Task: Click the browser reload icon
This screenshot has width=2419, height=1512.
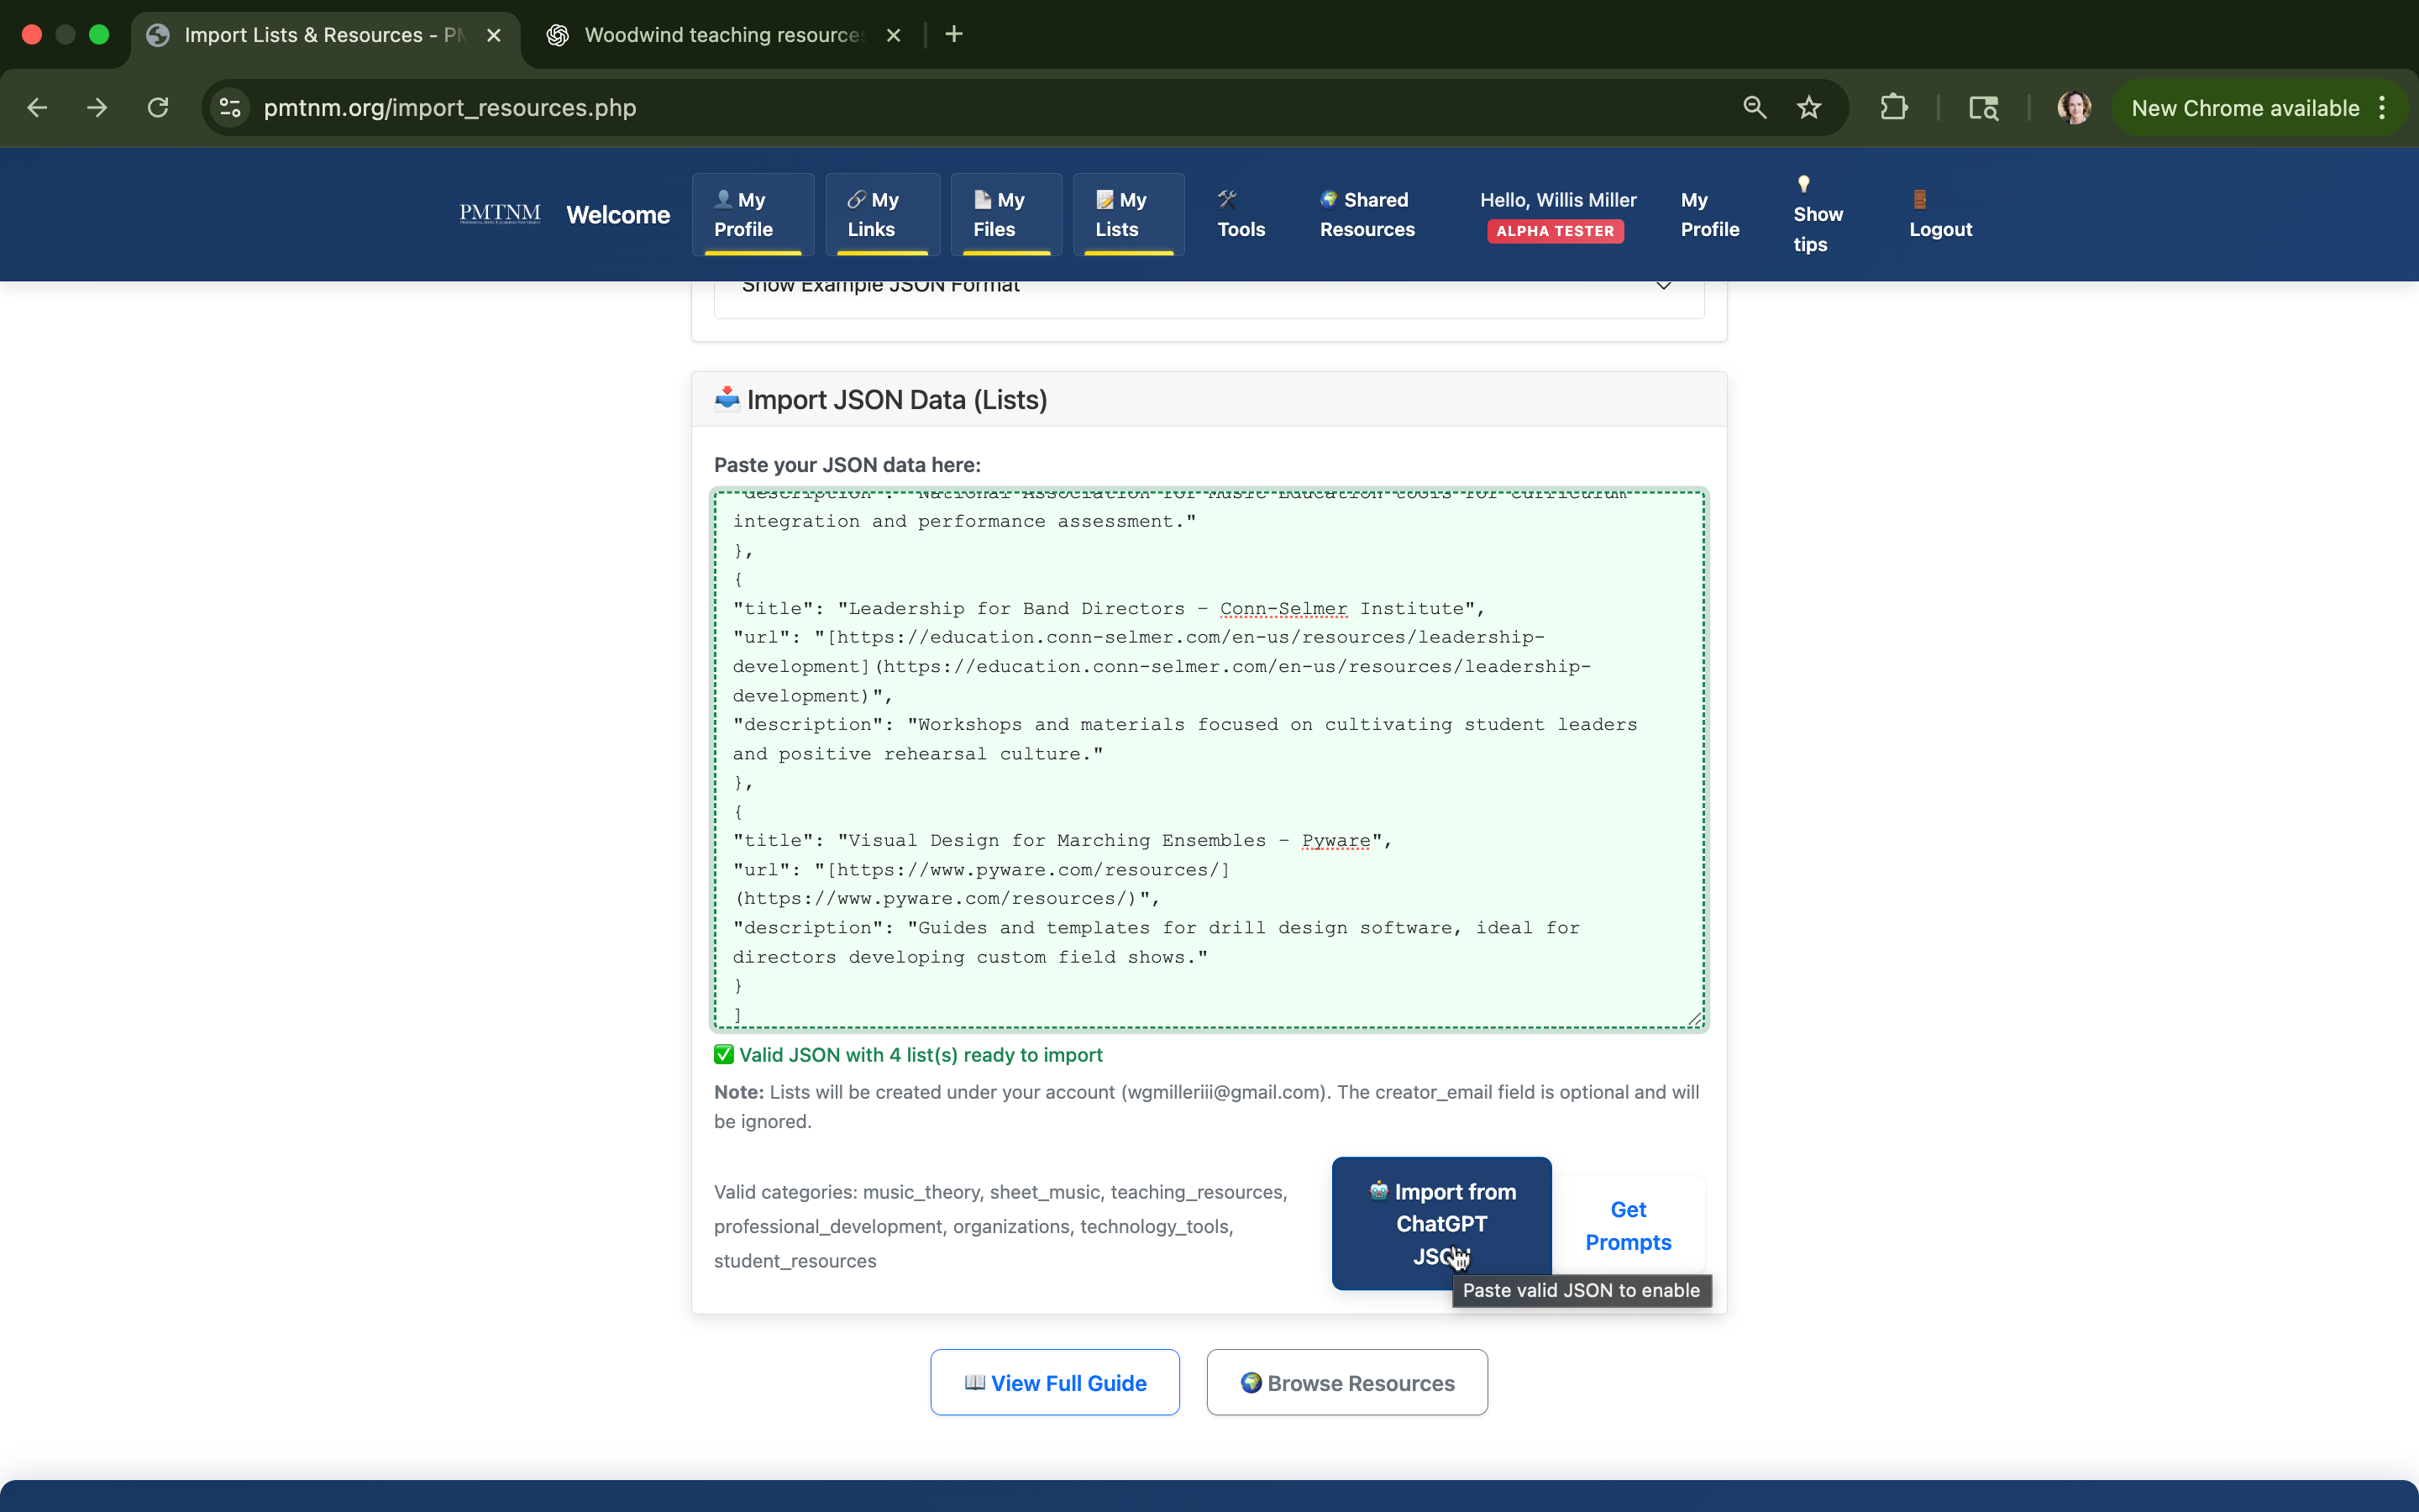Action: click(x=158, y=108)
